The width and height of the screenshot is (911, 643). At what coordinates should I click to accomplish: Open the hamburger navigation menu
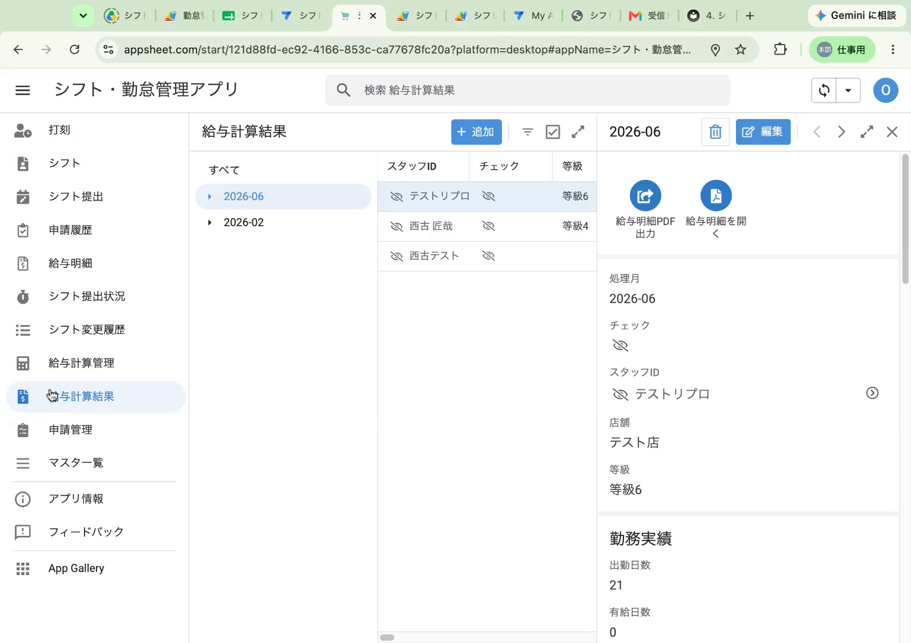click(x=23, y=90)
